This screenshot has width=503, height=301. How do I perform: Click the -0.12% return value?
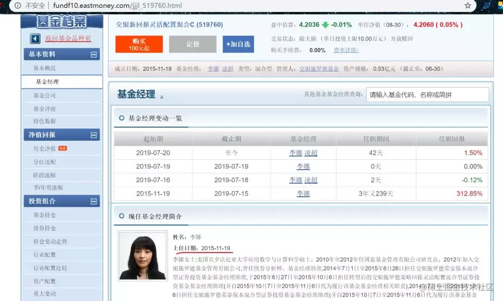point(472,180)
